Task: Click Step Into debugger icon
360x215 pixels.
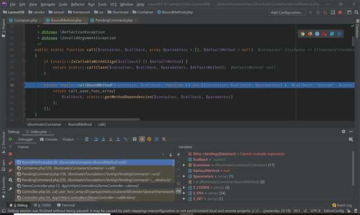Action: 103,139
